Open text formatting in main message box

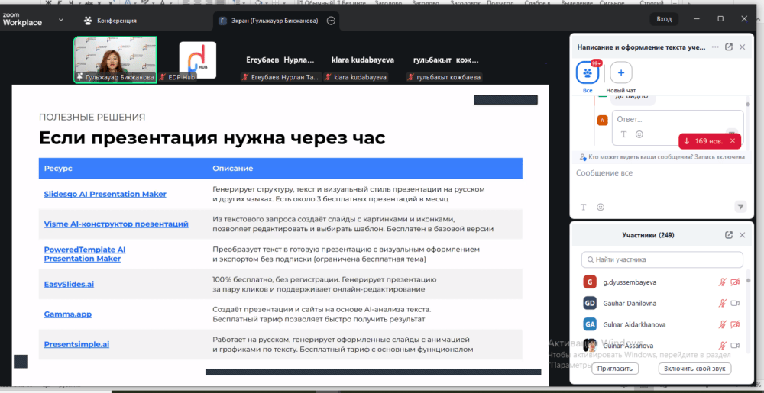(584, 207)
